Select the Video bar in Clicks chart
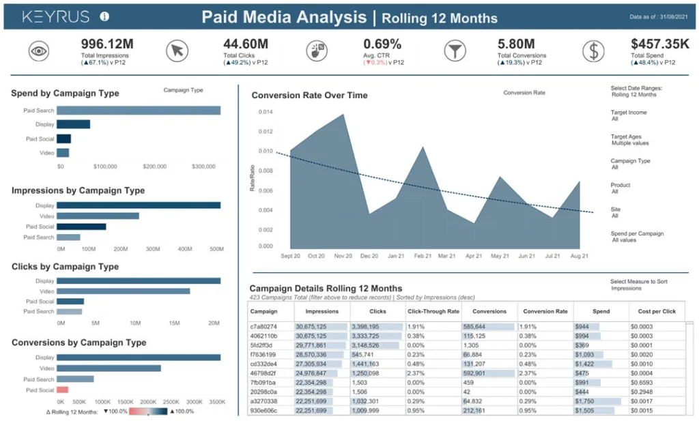The image size is (699, 421). (123, 291)
